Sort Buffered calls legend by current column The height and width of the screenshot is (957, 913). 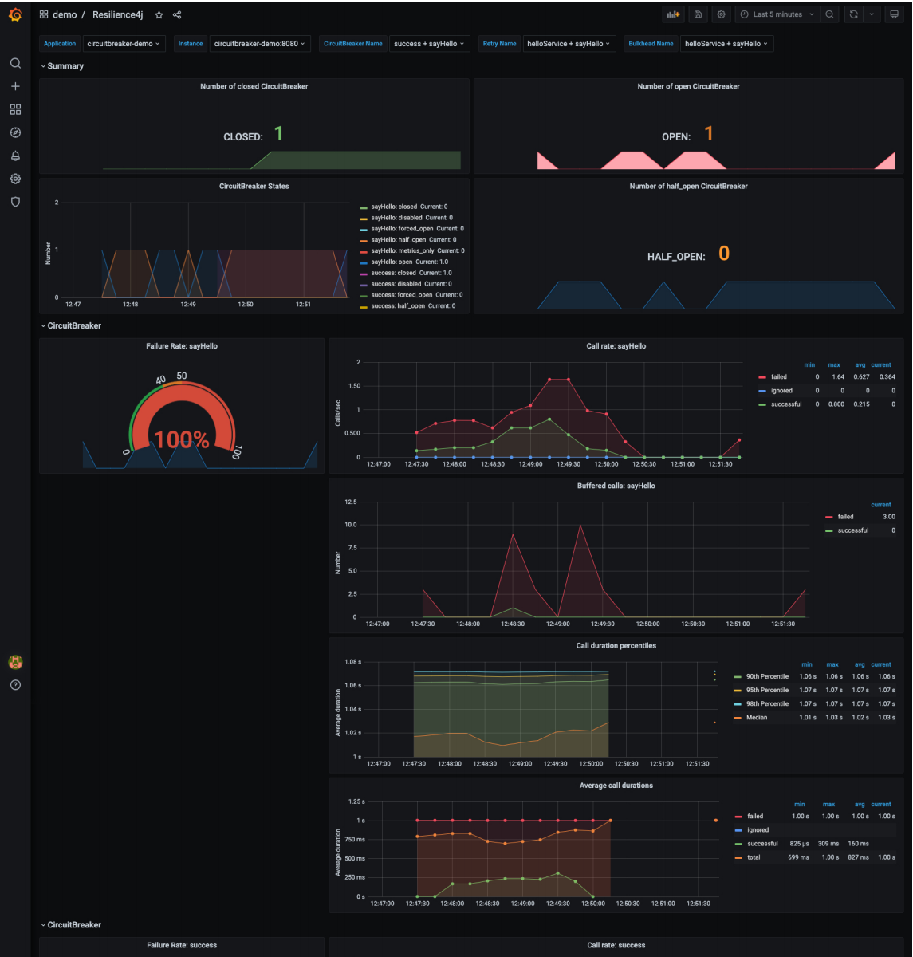881,505
